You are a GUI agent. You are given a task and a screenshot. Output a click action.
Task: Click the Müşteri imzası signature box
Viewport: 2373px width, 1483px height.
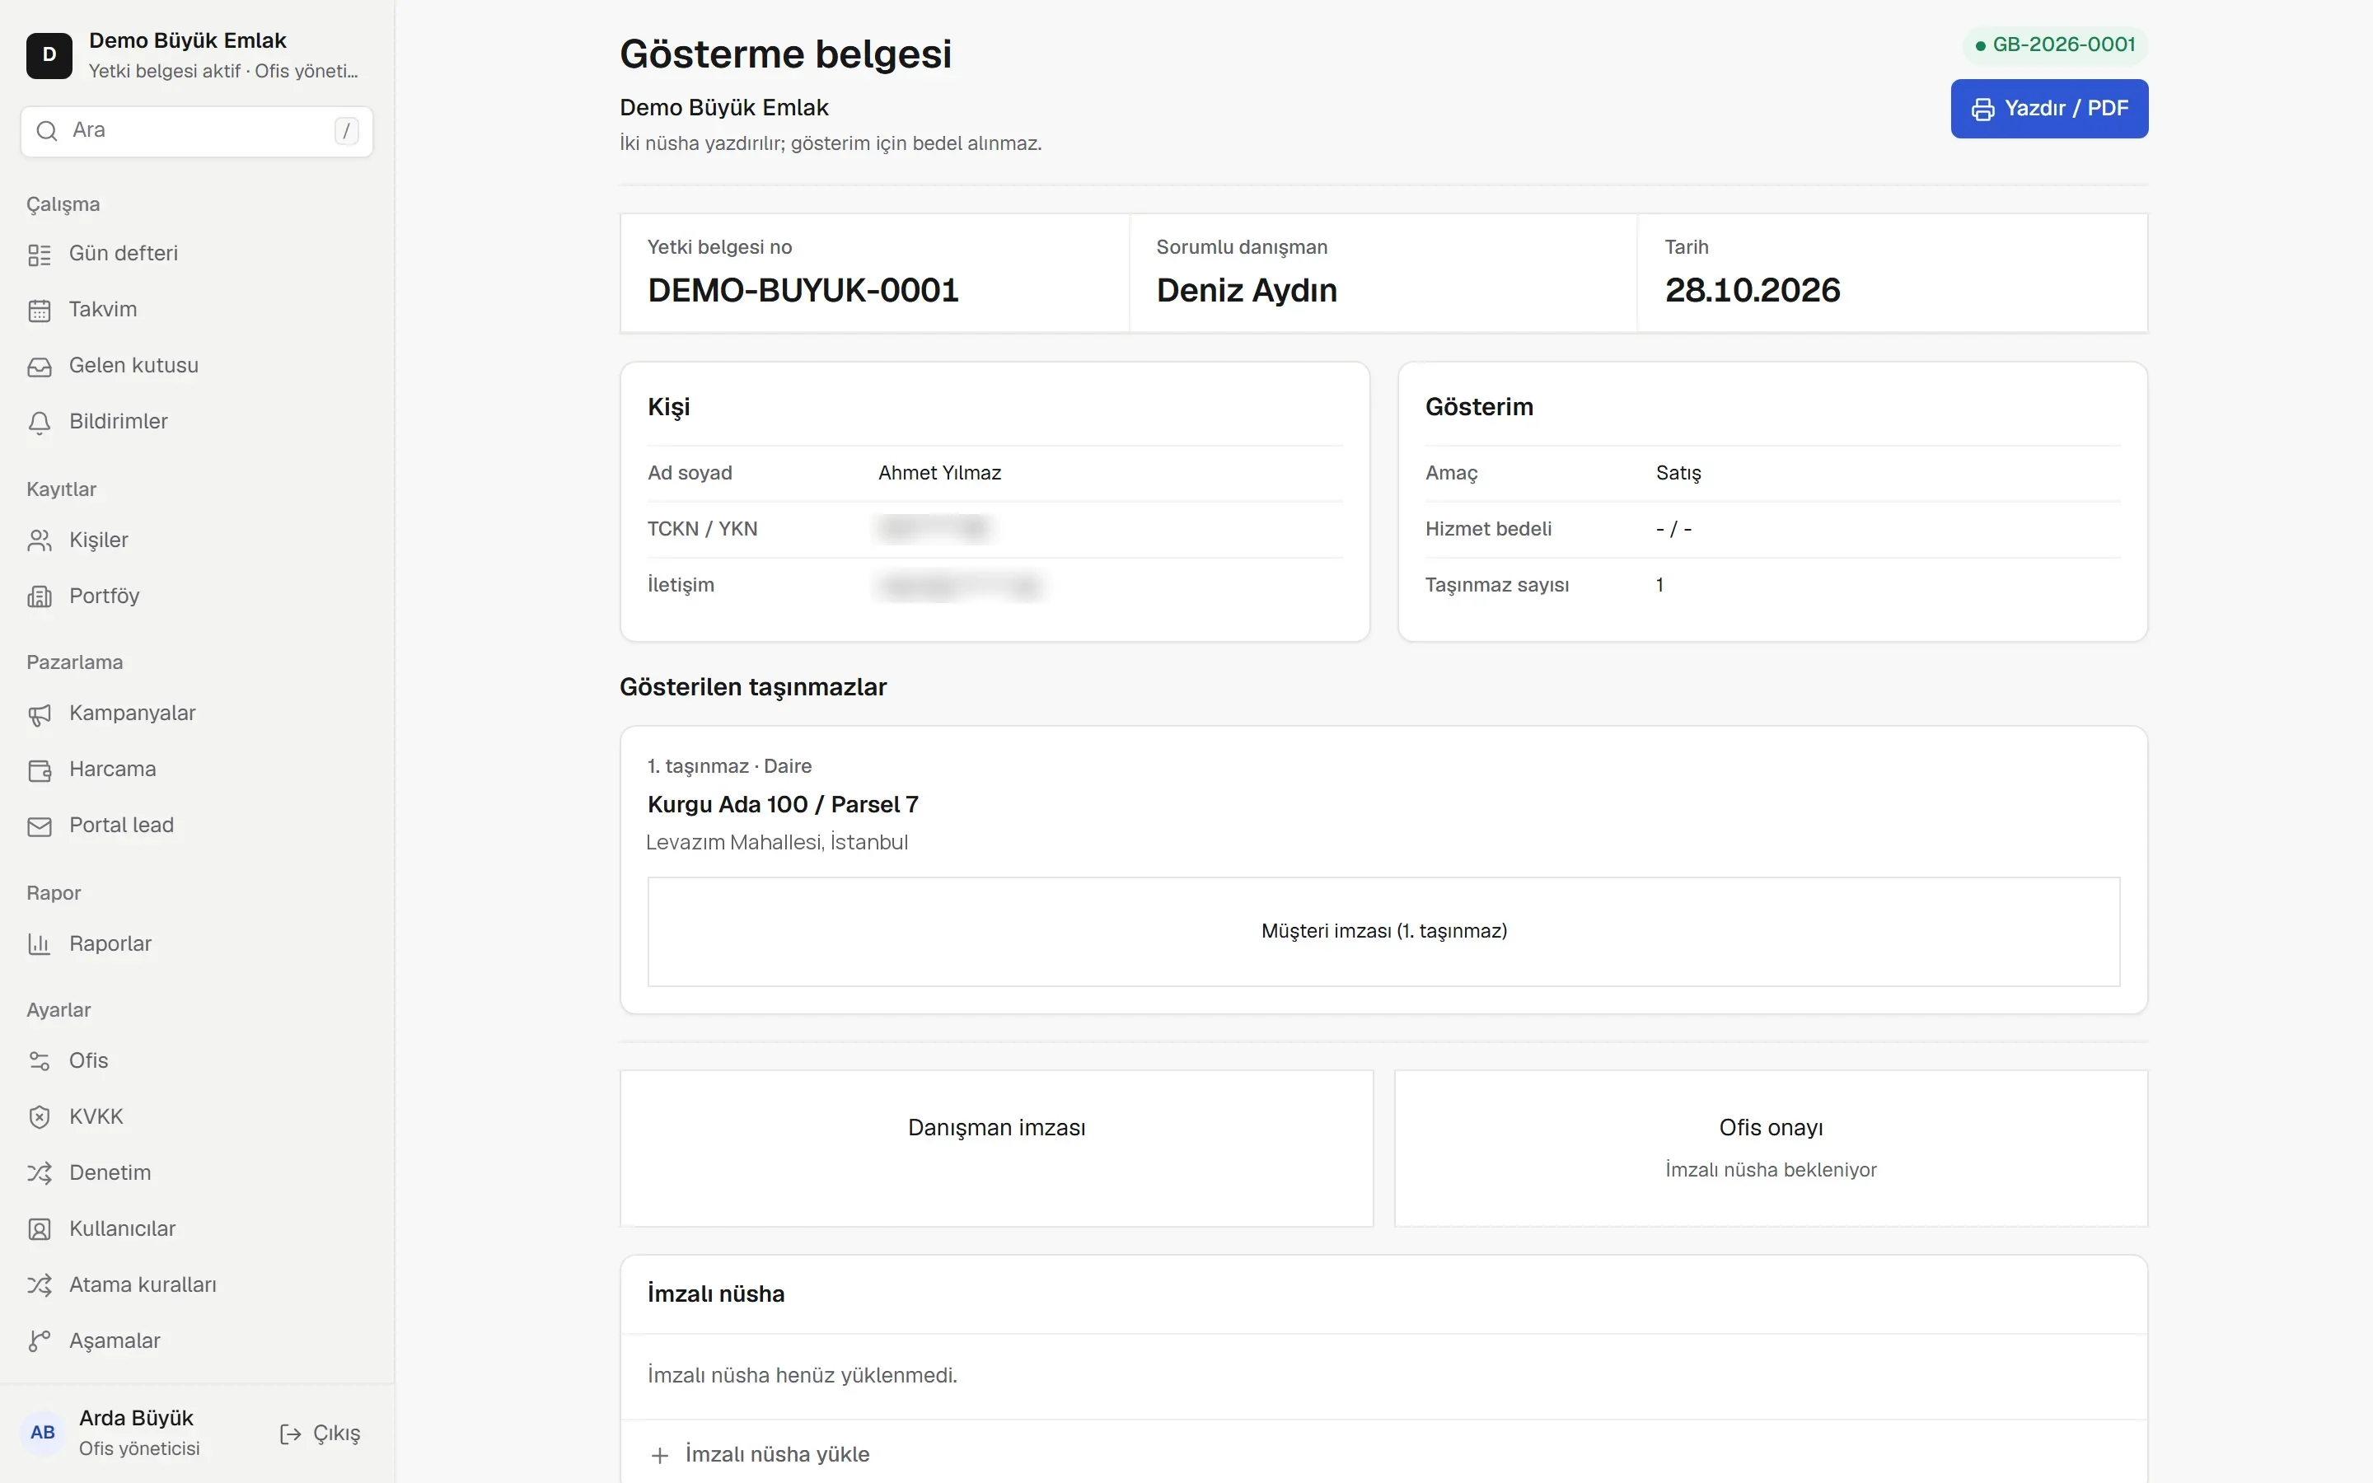(1383, 932)
